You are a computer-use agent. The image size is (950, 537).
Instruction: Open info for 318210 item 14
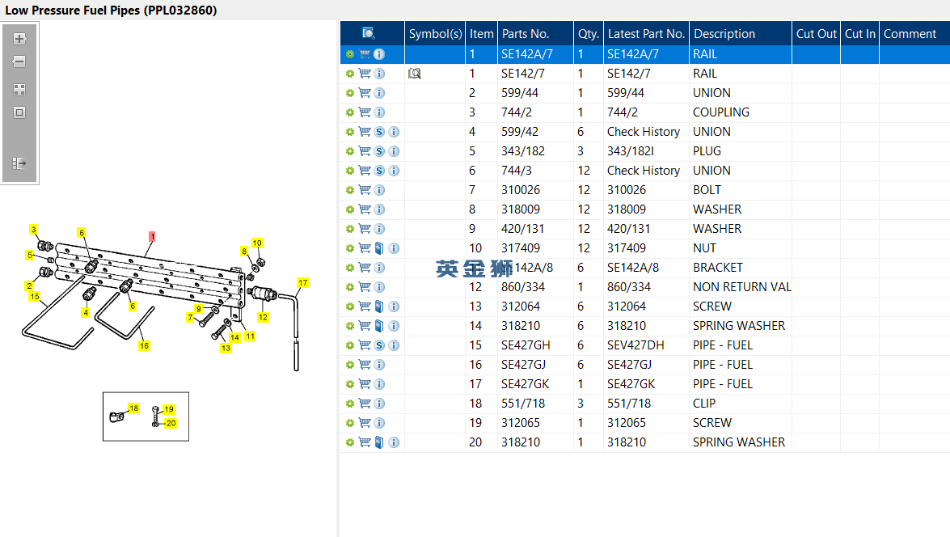394,325
